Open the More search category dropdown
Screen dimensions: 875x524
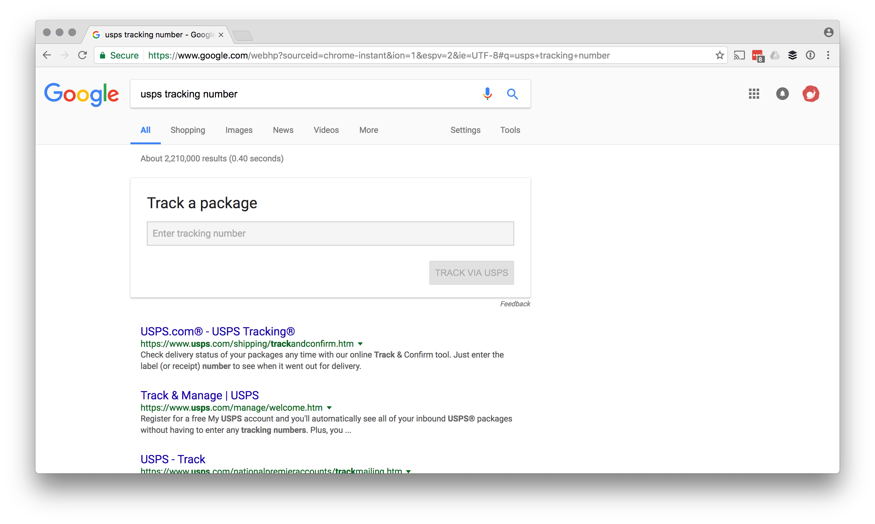[x=368, y=130]
